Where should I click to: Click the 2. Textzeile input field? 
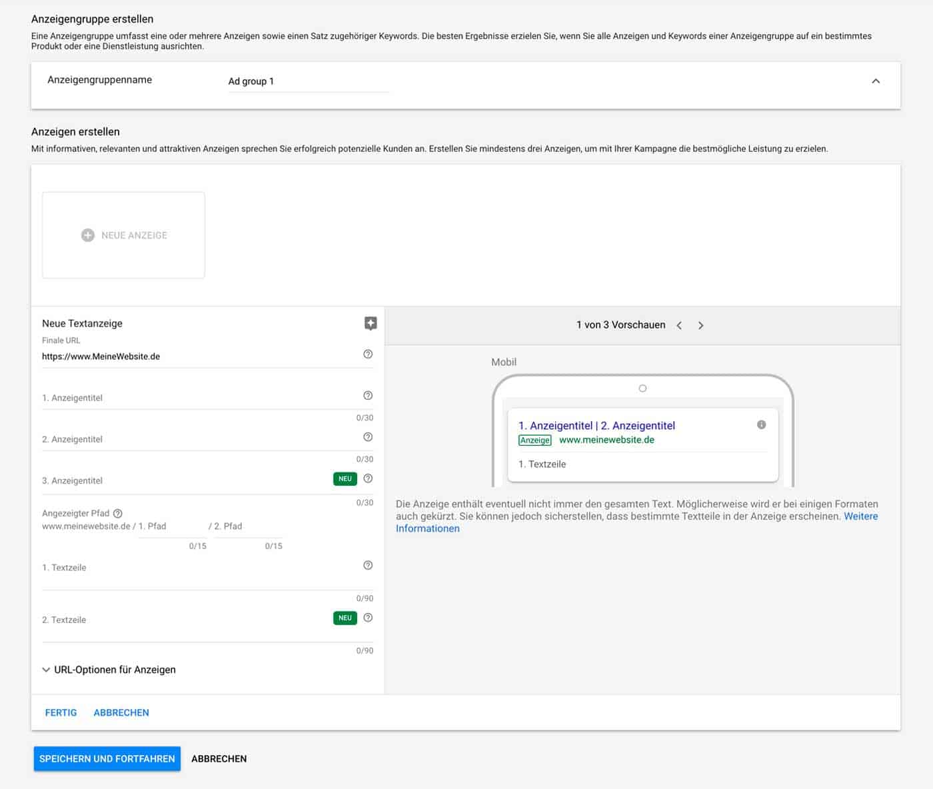click(x=187, y=624)
